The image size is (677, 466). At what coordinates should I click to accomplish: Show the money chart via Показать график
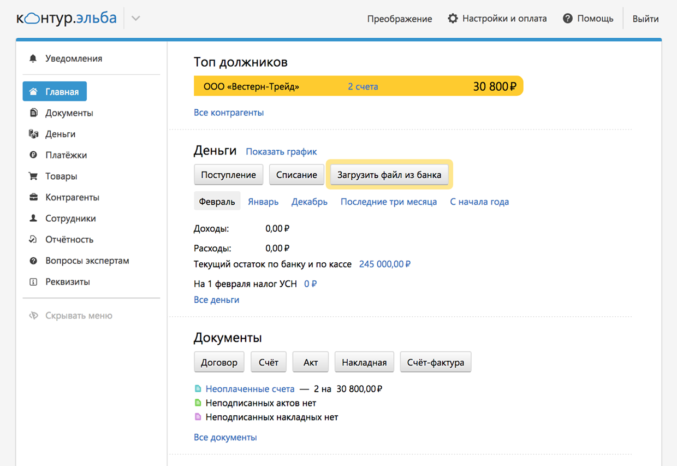click(x=281, y=151)
